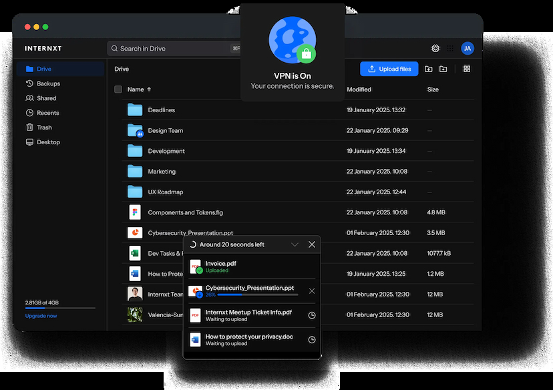The image size is (553, 390).
Task: Create a new folder with the folder-plus icon
Action: 443,69
